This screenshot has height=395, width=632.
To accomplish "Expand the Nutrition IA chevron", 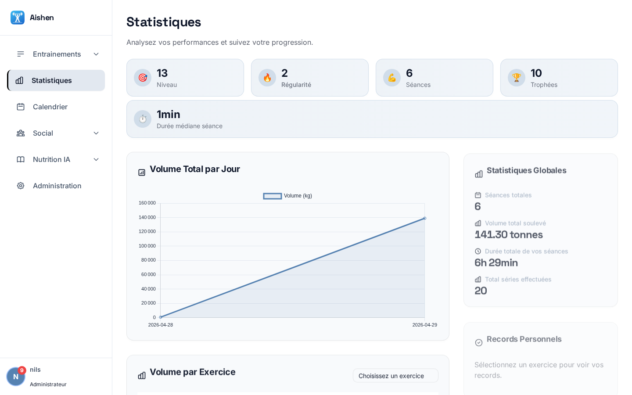I will (x=96, y=159).
